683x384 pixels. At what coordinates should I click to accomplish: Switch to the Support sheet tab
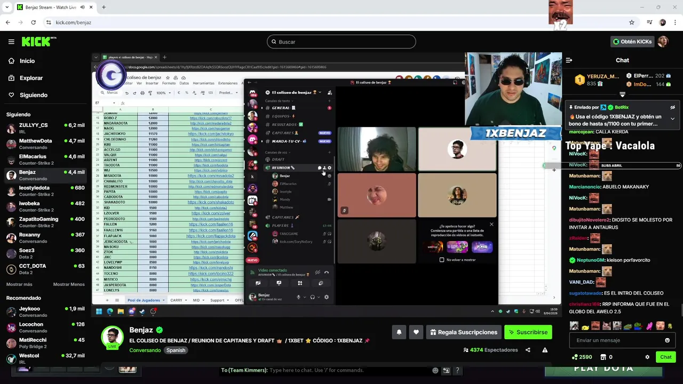pos(217,300)
